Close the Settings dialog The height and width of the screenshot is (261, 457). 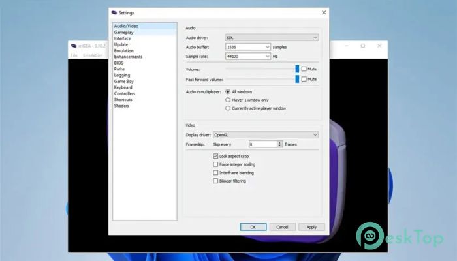pyautogui.click(x=324, y=12)
